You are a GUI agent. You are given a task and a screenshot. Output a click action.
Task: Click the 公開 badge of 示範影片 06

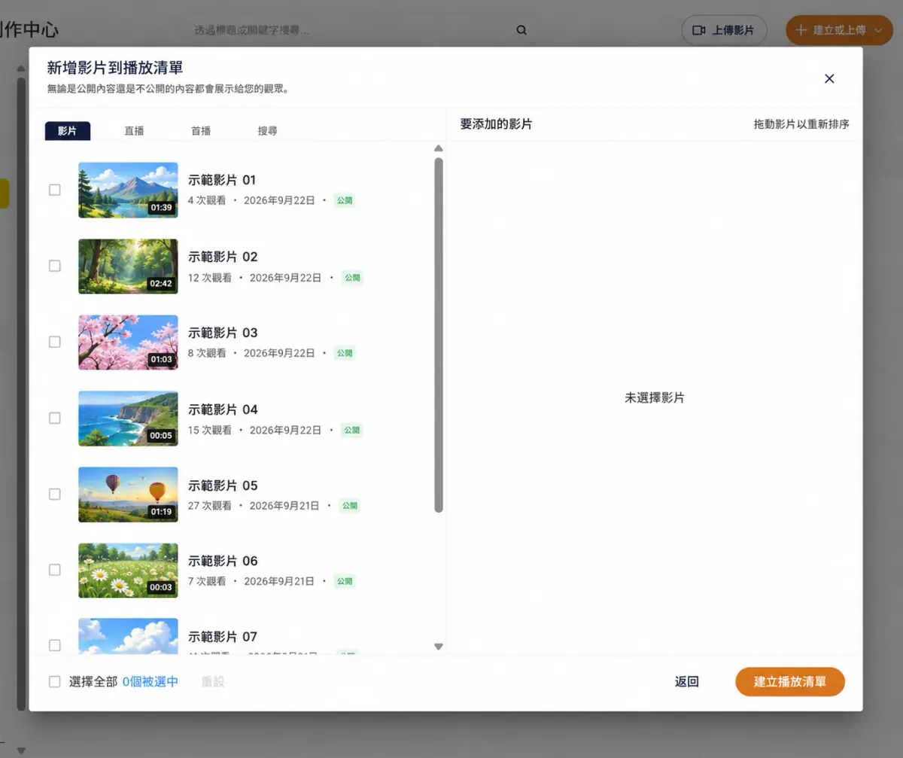(345, 581)
